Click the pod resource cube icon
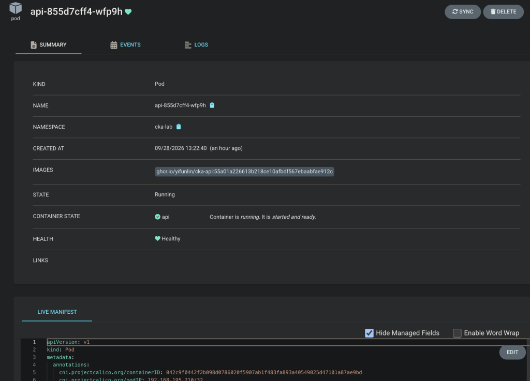 coord(16,8)
